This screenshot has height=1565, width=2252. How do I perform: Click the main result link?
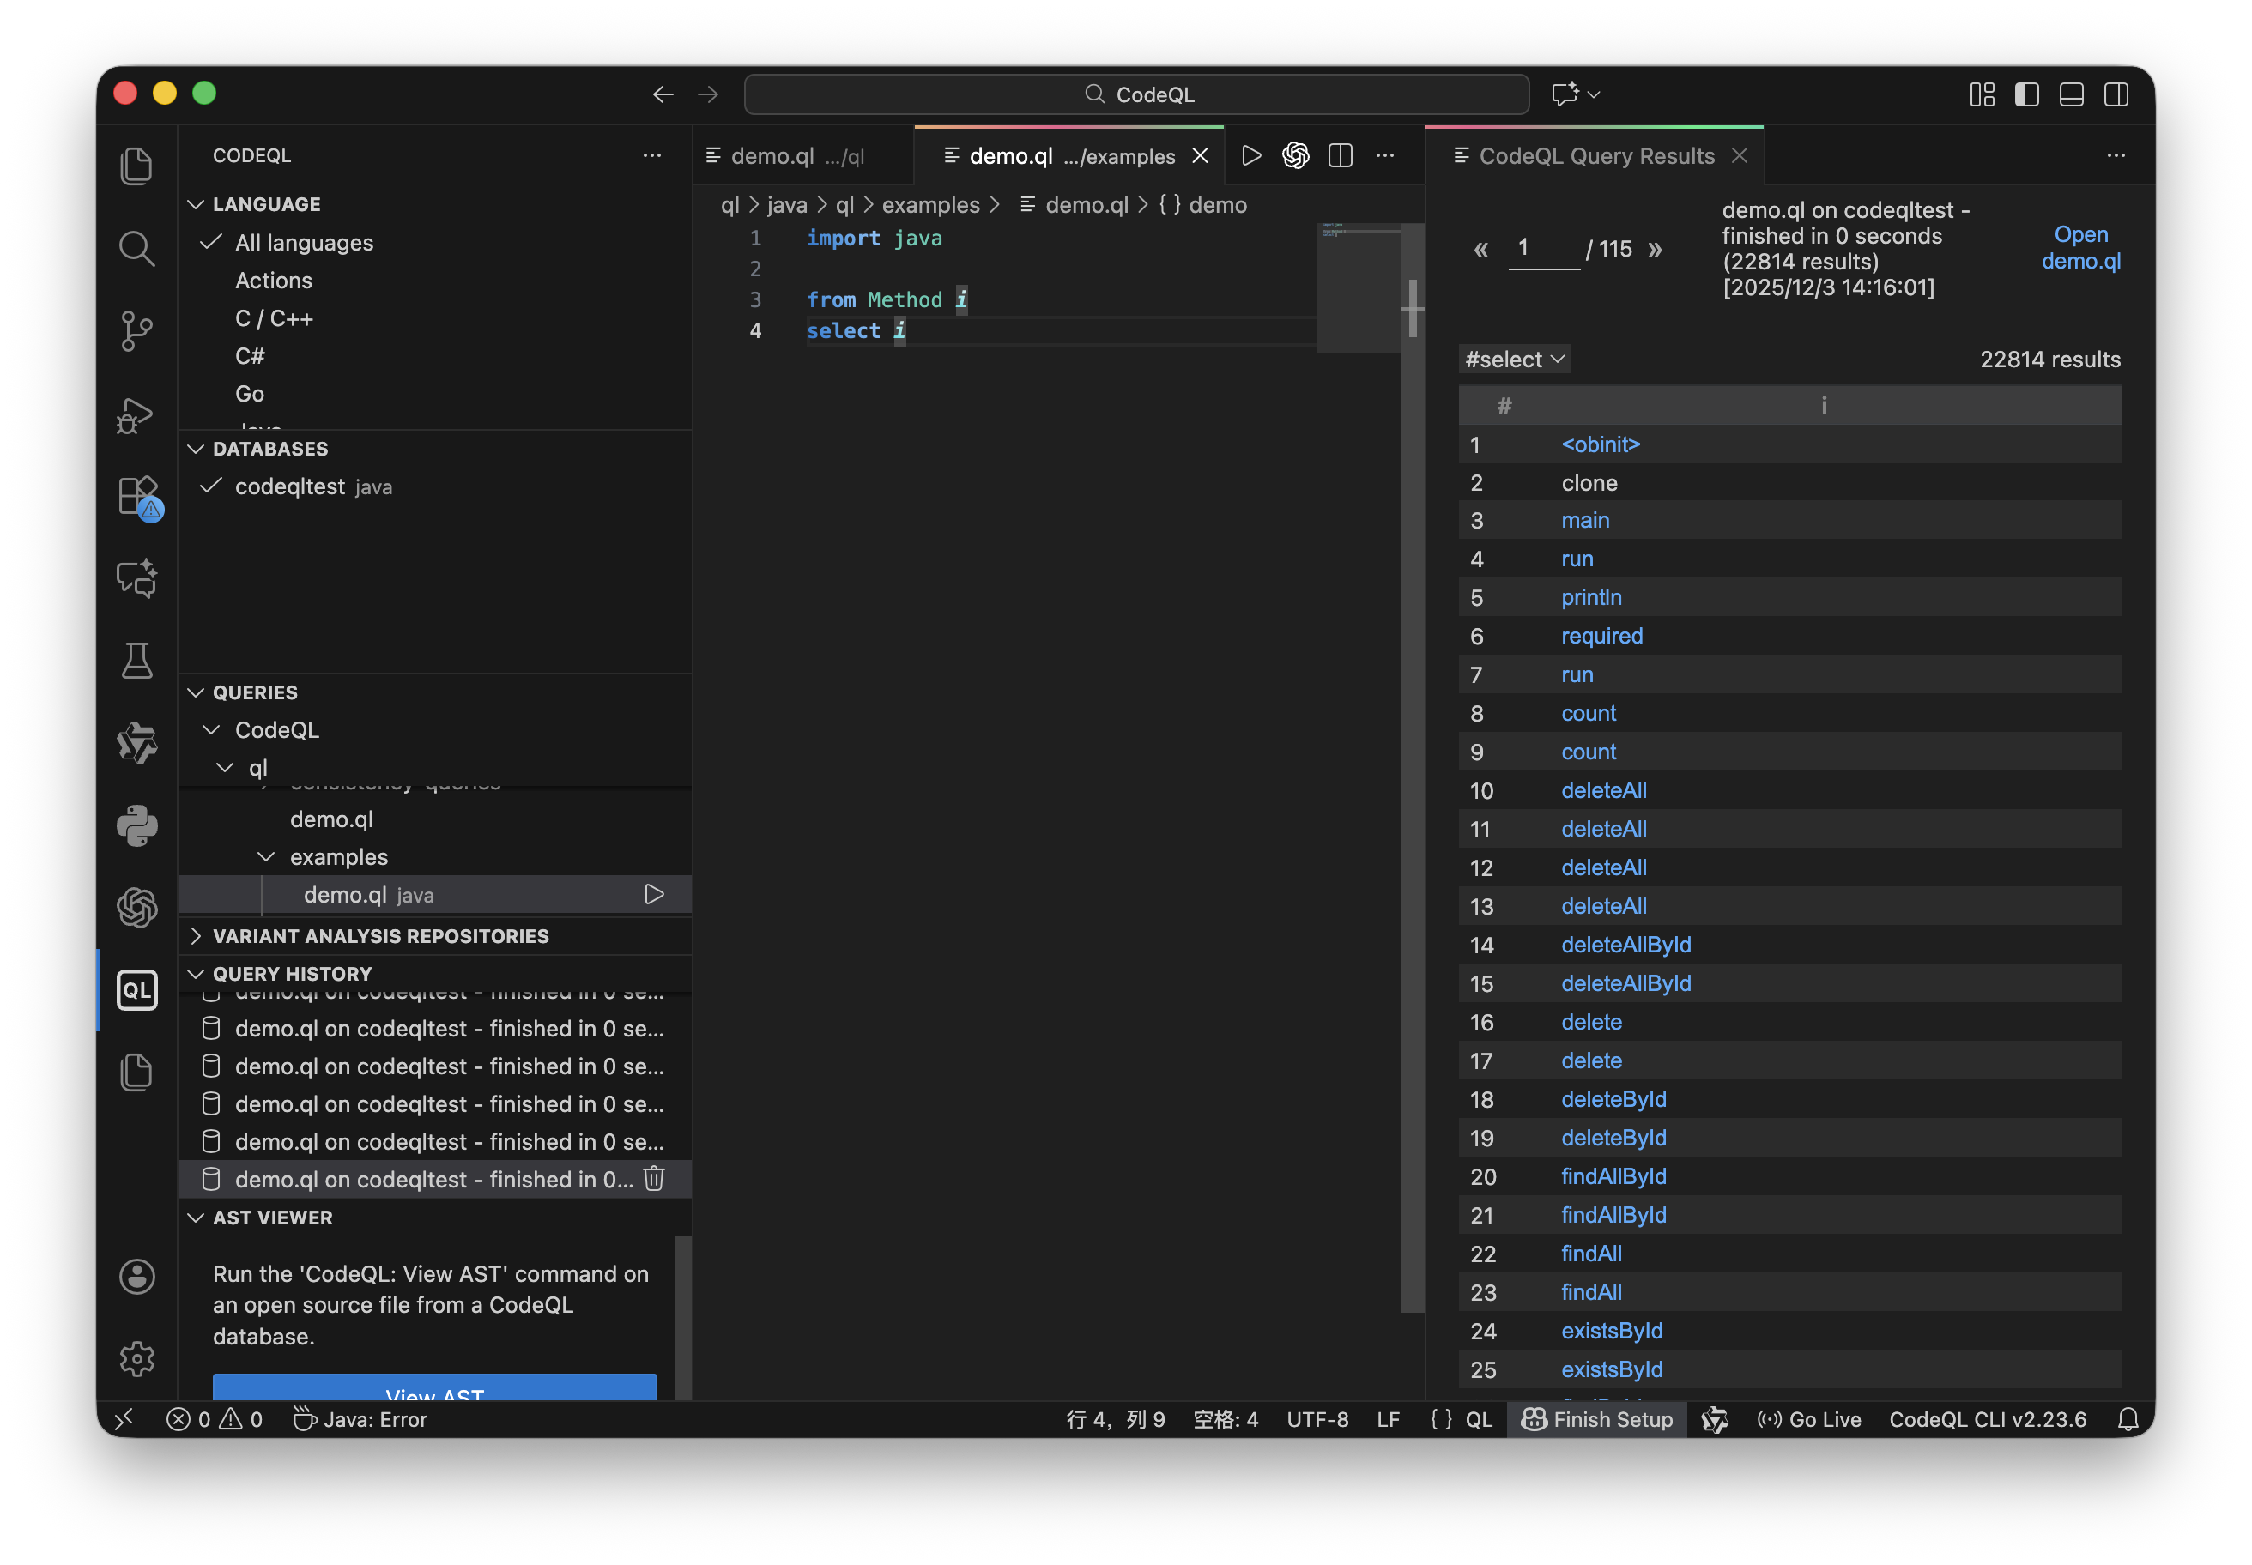(x=1585, y=521)
